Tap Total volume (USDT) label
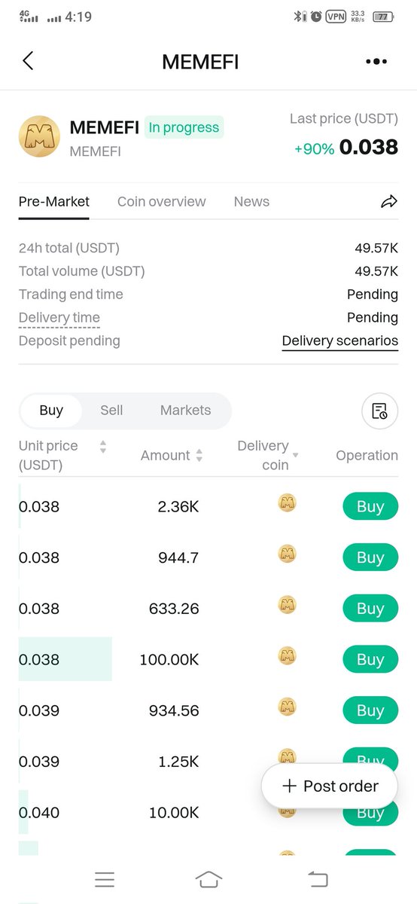The image size is (417, 904). [x=82, y=271]
